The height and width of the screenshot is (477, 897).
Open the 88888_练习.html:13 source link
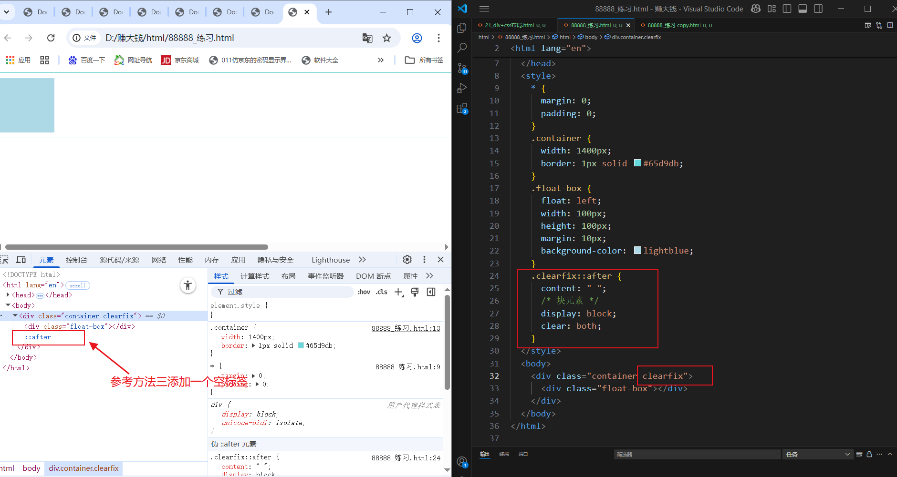(406, 328)
